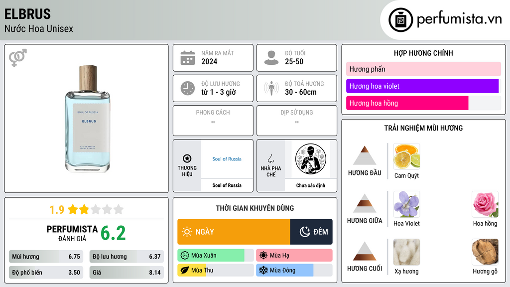Click the Mùa Xuân season bar

(216, 256)
